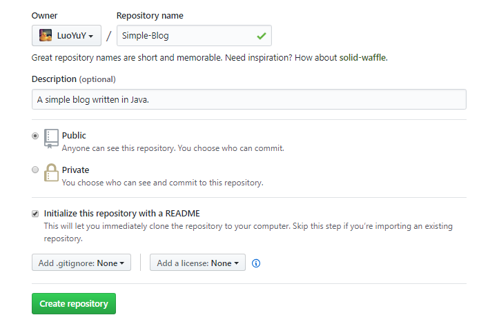Image resolution: width=499 pixels, height=335 pixels.
Task: Click the Initialize this repository README label
Action: click(x=122, y=213)
